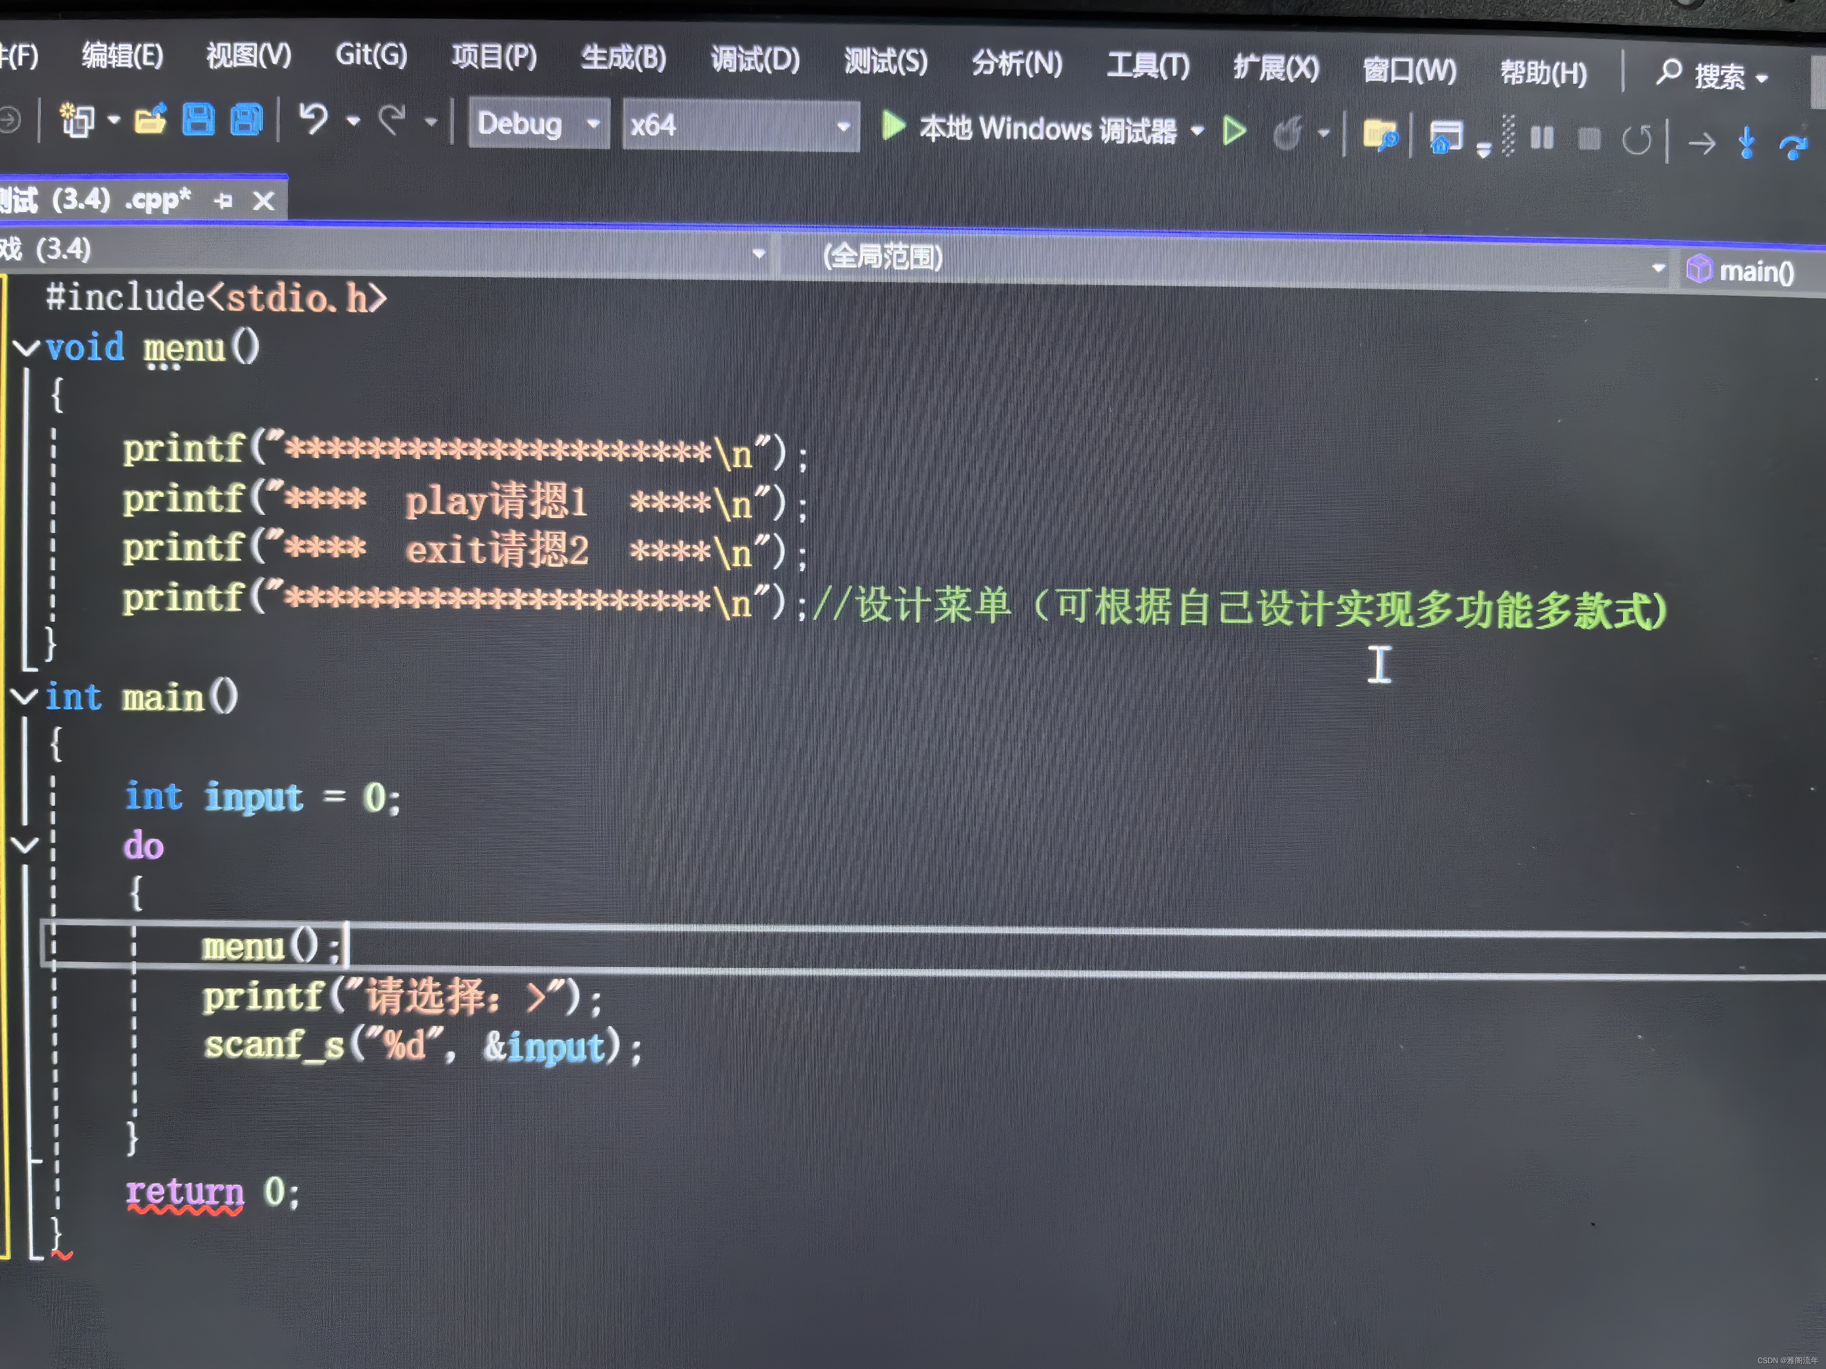Click the Open File folder icon
This screenshot has width=1826, height=1369.
[x=150, y=120]
